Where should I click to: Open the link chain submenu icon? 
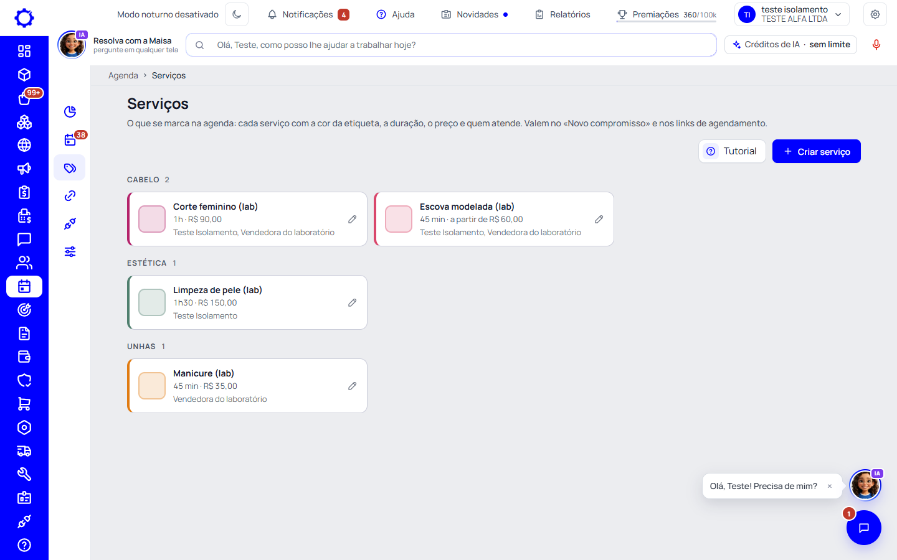(x=70, y=196)
